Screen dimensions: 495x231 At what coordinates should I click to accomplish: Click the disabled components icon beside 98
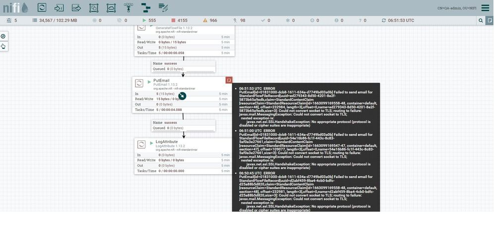pos(235,20)
